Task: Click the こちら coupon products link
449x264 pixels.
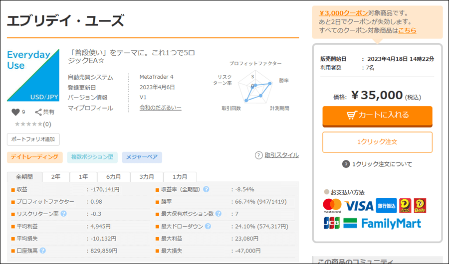Action: coord(407,30)
